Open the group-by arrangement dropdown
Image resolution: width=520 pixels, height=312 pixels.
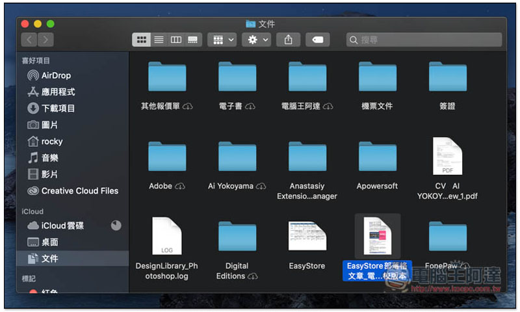coord(222,40)
